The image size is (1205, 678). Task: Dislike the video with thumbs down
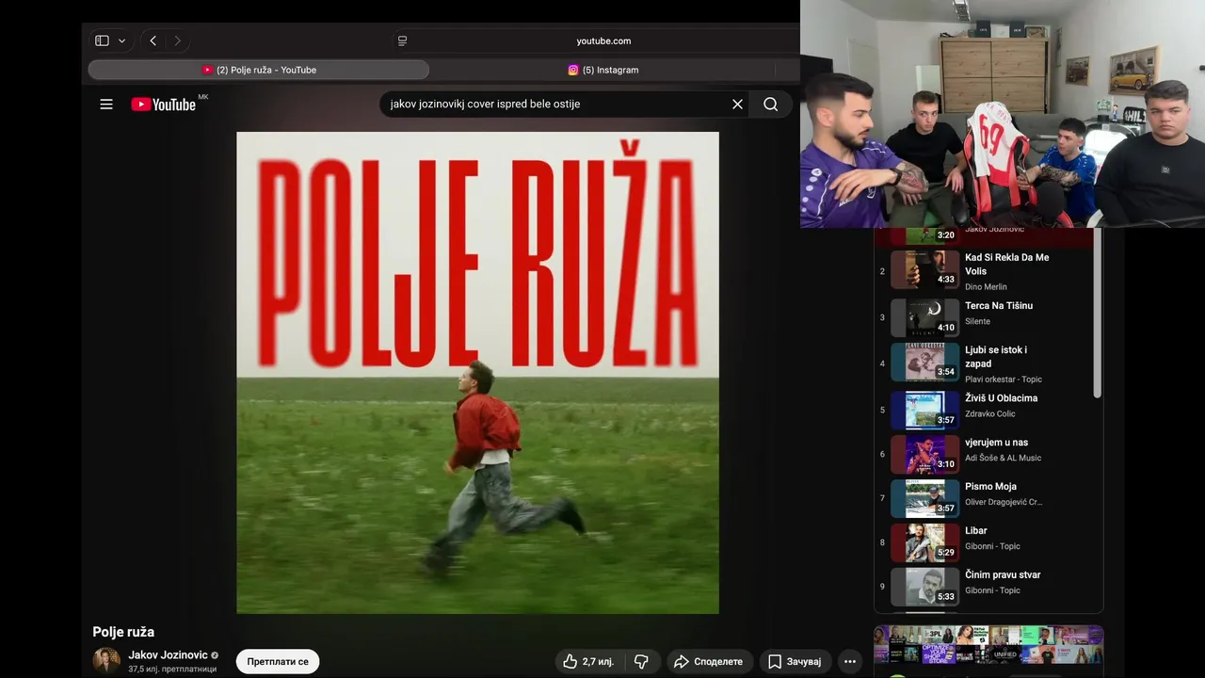pos(641,662)
